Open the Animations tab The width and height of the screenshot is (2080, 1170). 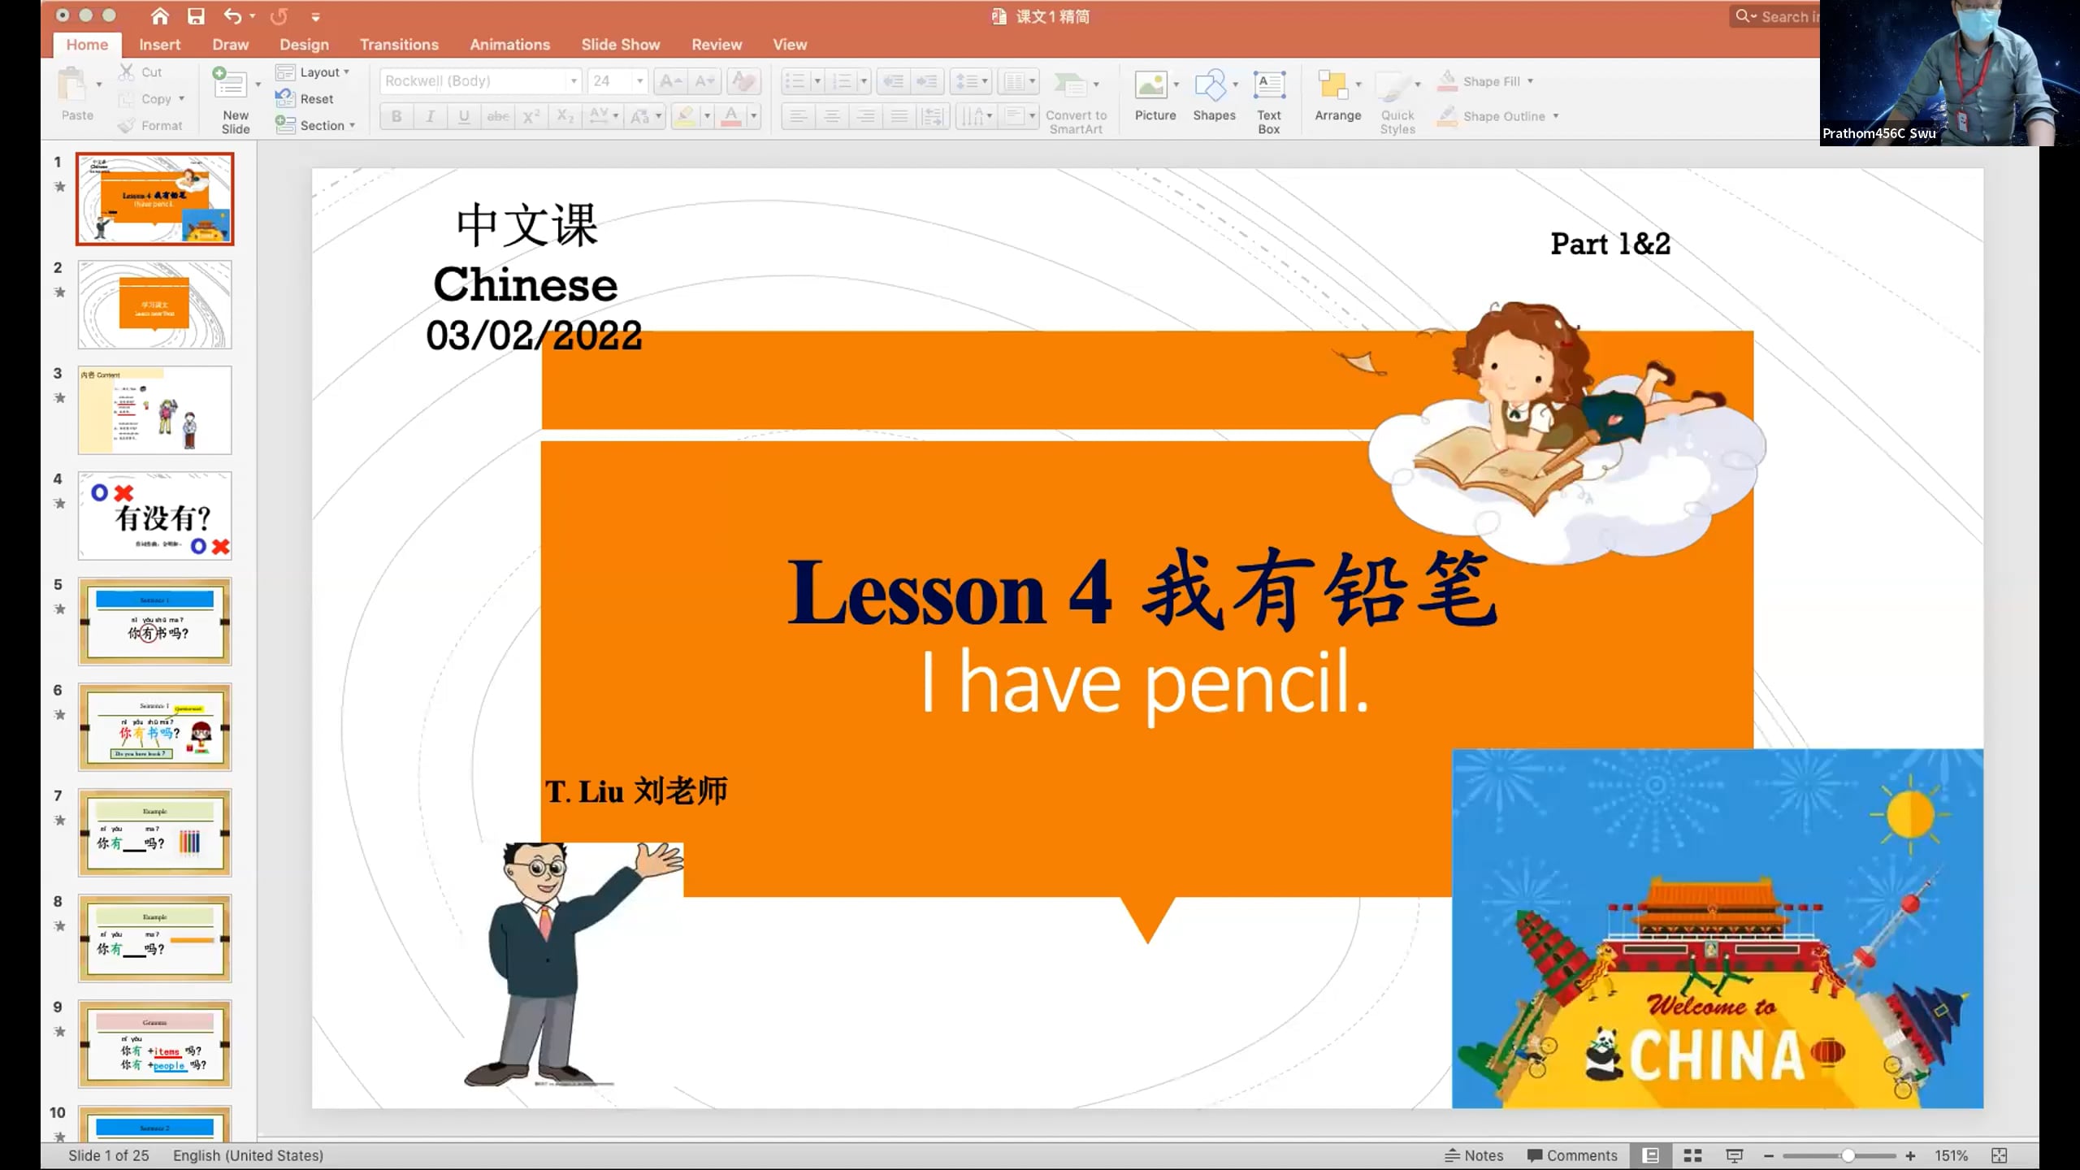coord(509,45)
